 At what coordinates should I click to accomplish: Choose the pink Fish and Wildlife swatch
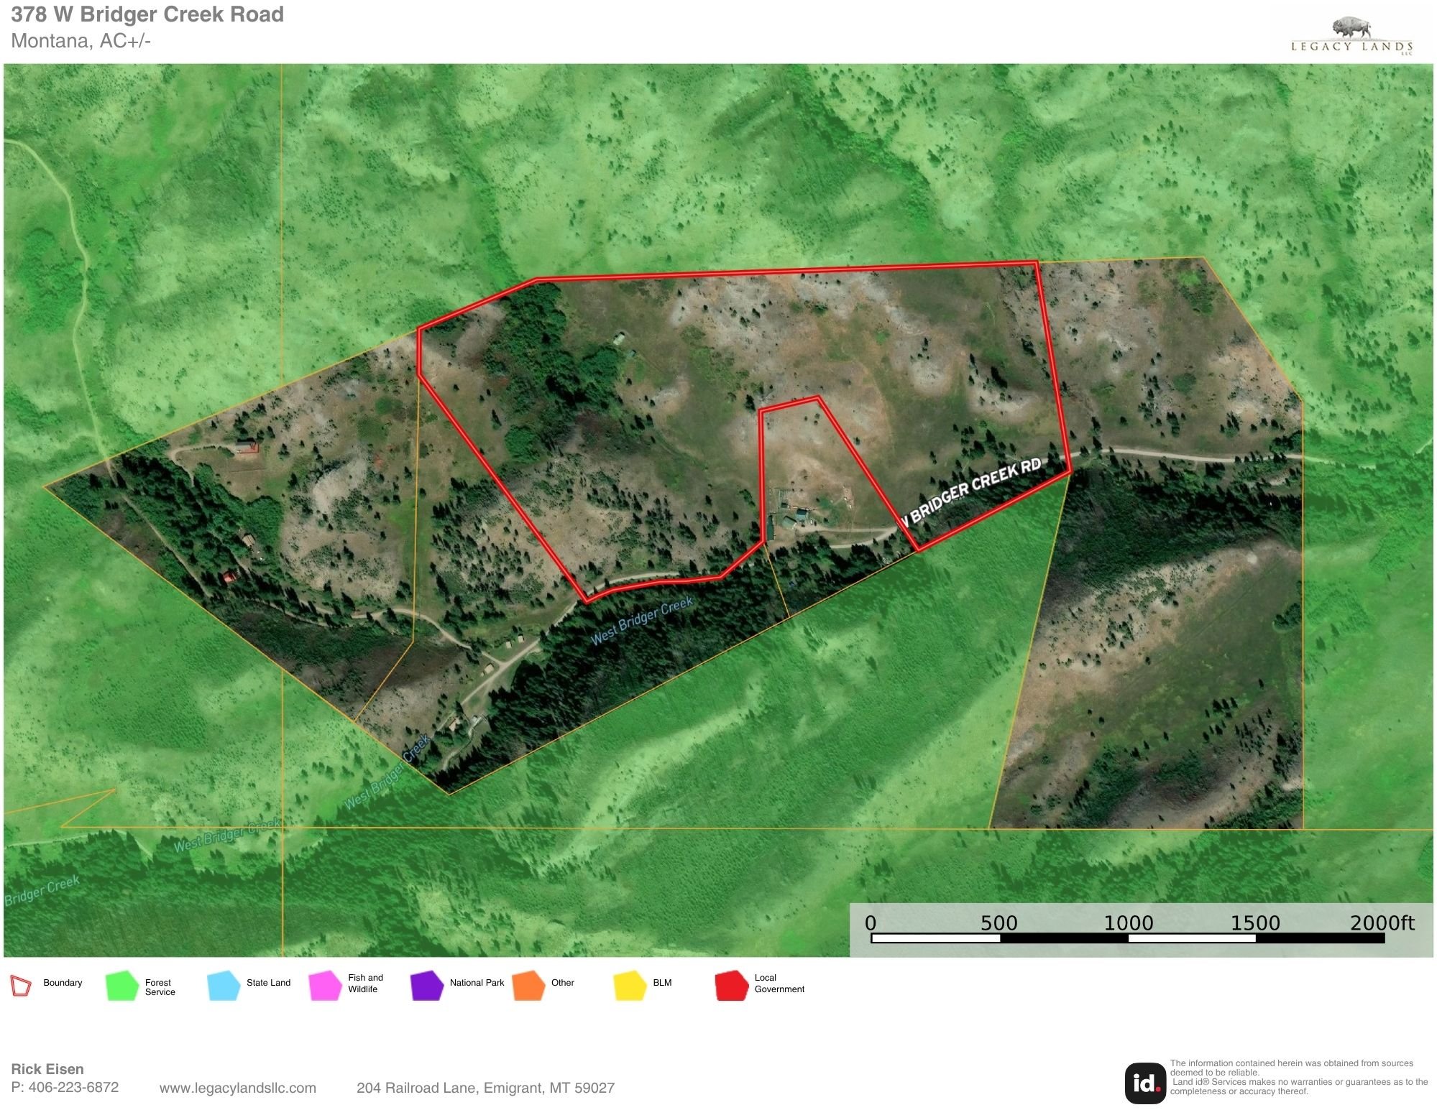325,986
